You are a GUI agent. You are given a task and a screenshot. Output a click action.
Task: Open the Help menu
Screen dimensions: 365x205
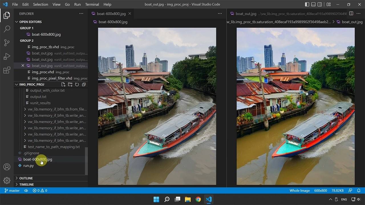pyautogui.click(x=107, y=4)
